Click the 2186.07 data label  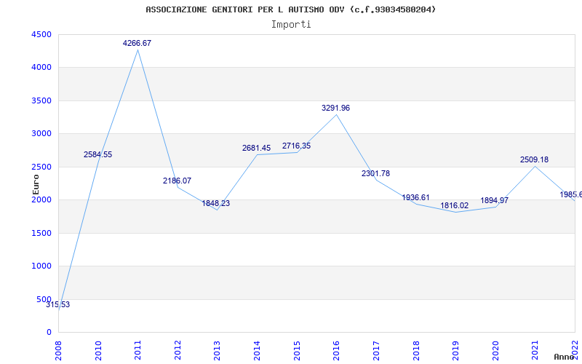(177, 181)
